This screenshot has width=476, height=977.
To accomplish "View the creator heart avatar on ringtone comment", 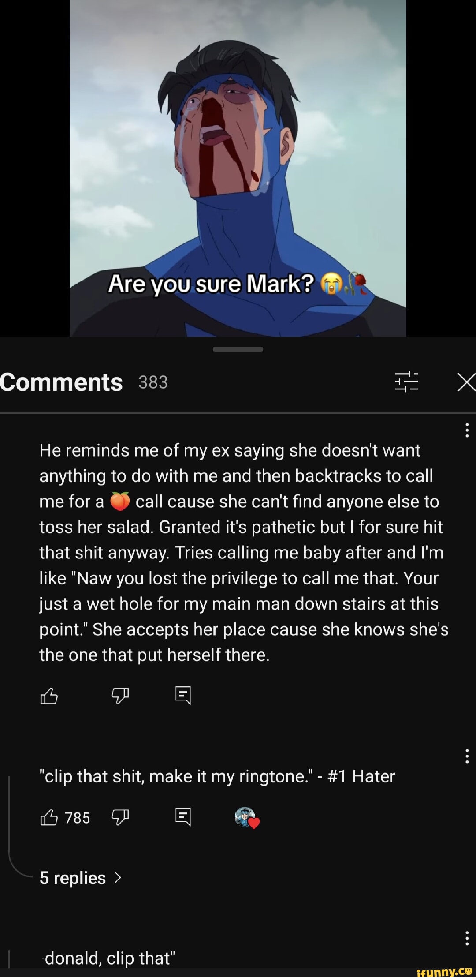I will coord(247,818).
